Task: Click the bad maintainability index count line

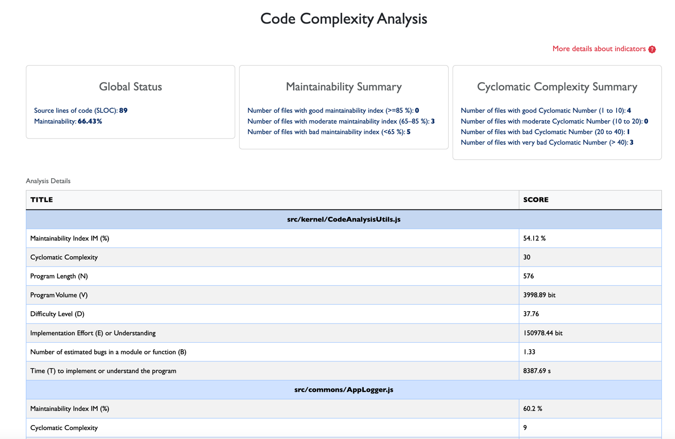Action: click(329, 132)
